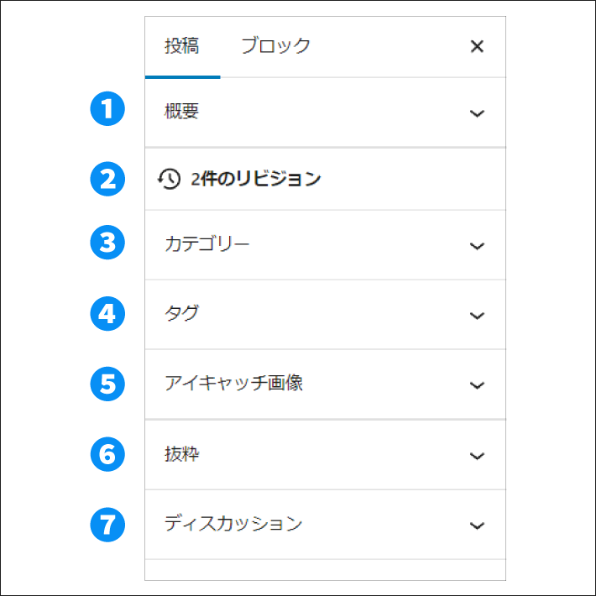596x596 pixels.
Task: Click numbered badge 4 beside タグ
Action: [x=107, y=314]
